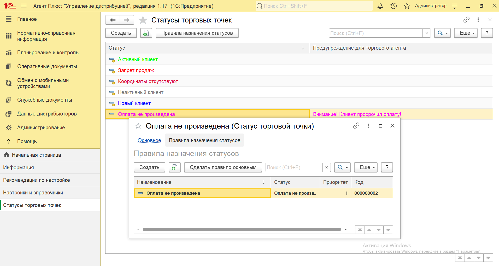Jump to last row in dialog table
This screenshot has height=266, width=499.
tap(388, 230)
